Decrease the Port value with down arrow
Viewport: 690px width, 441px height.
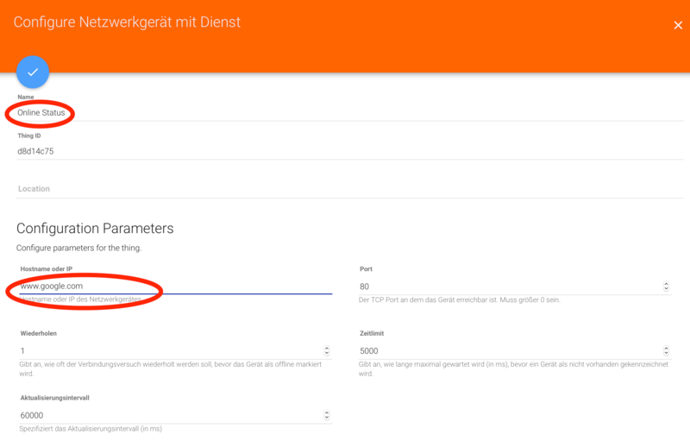point(666,289)
